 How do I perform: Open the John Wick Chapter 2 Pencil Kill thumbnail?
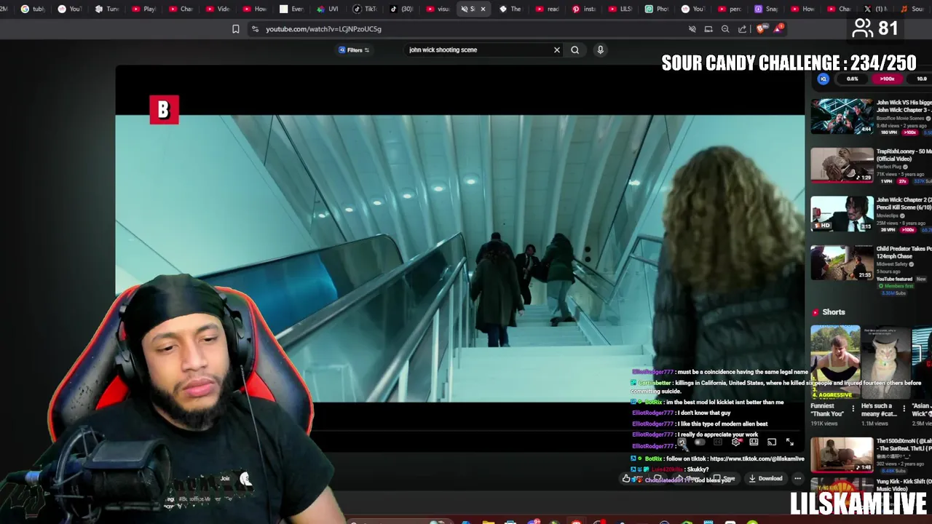coord(842,214)
